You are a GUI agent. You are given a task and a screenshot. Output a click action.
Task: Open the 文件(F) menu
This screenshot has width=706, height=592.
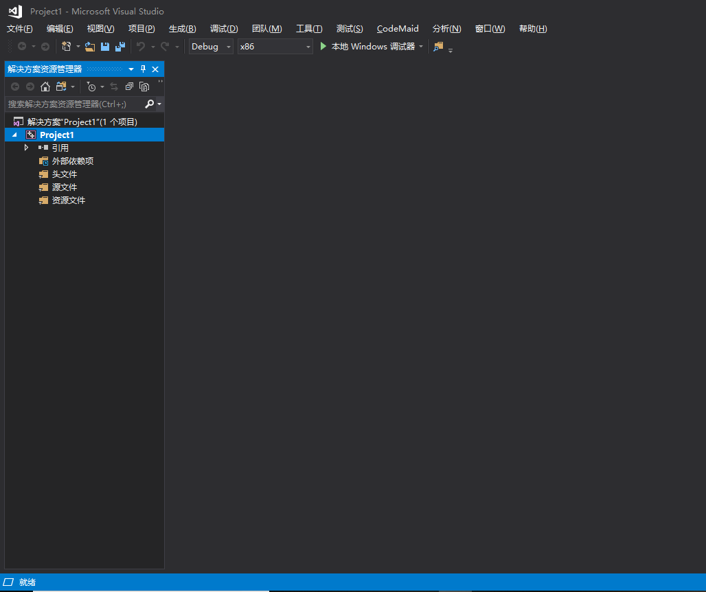(20, 29)
